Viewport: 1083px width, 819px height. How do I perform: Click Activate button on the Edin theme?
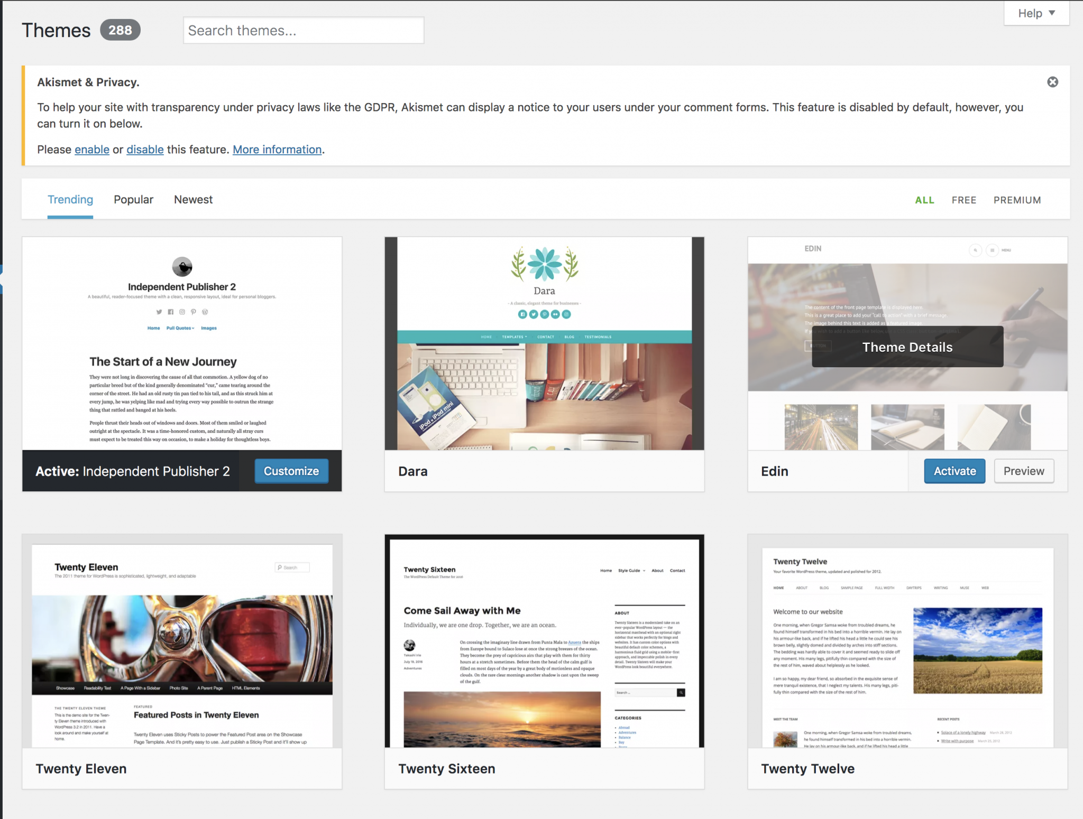pyautogui.click(x=954, y=471)
